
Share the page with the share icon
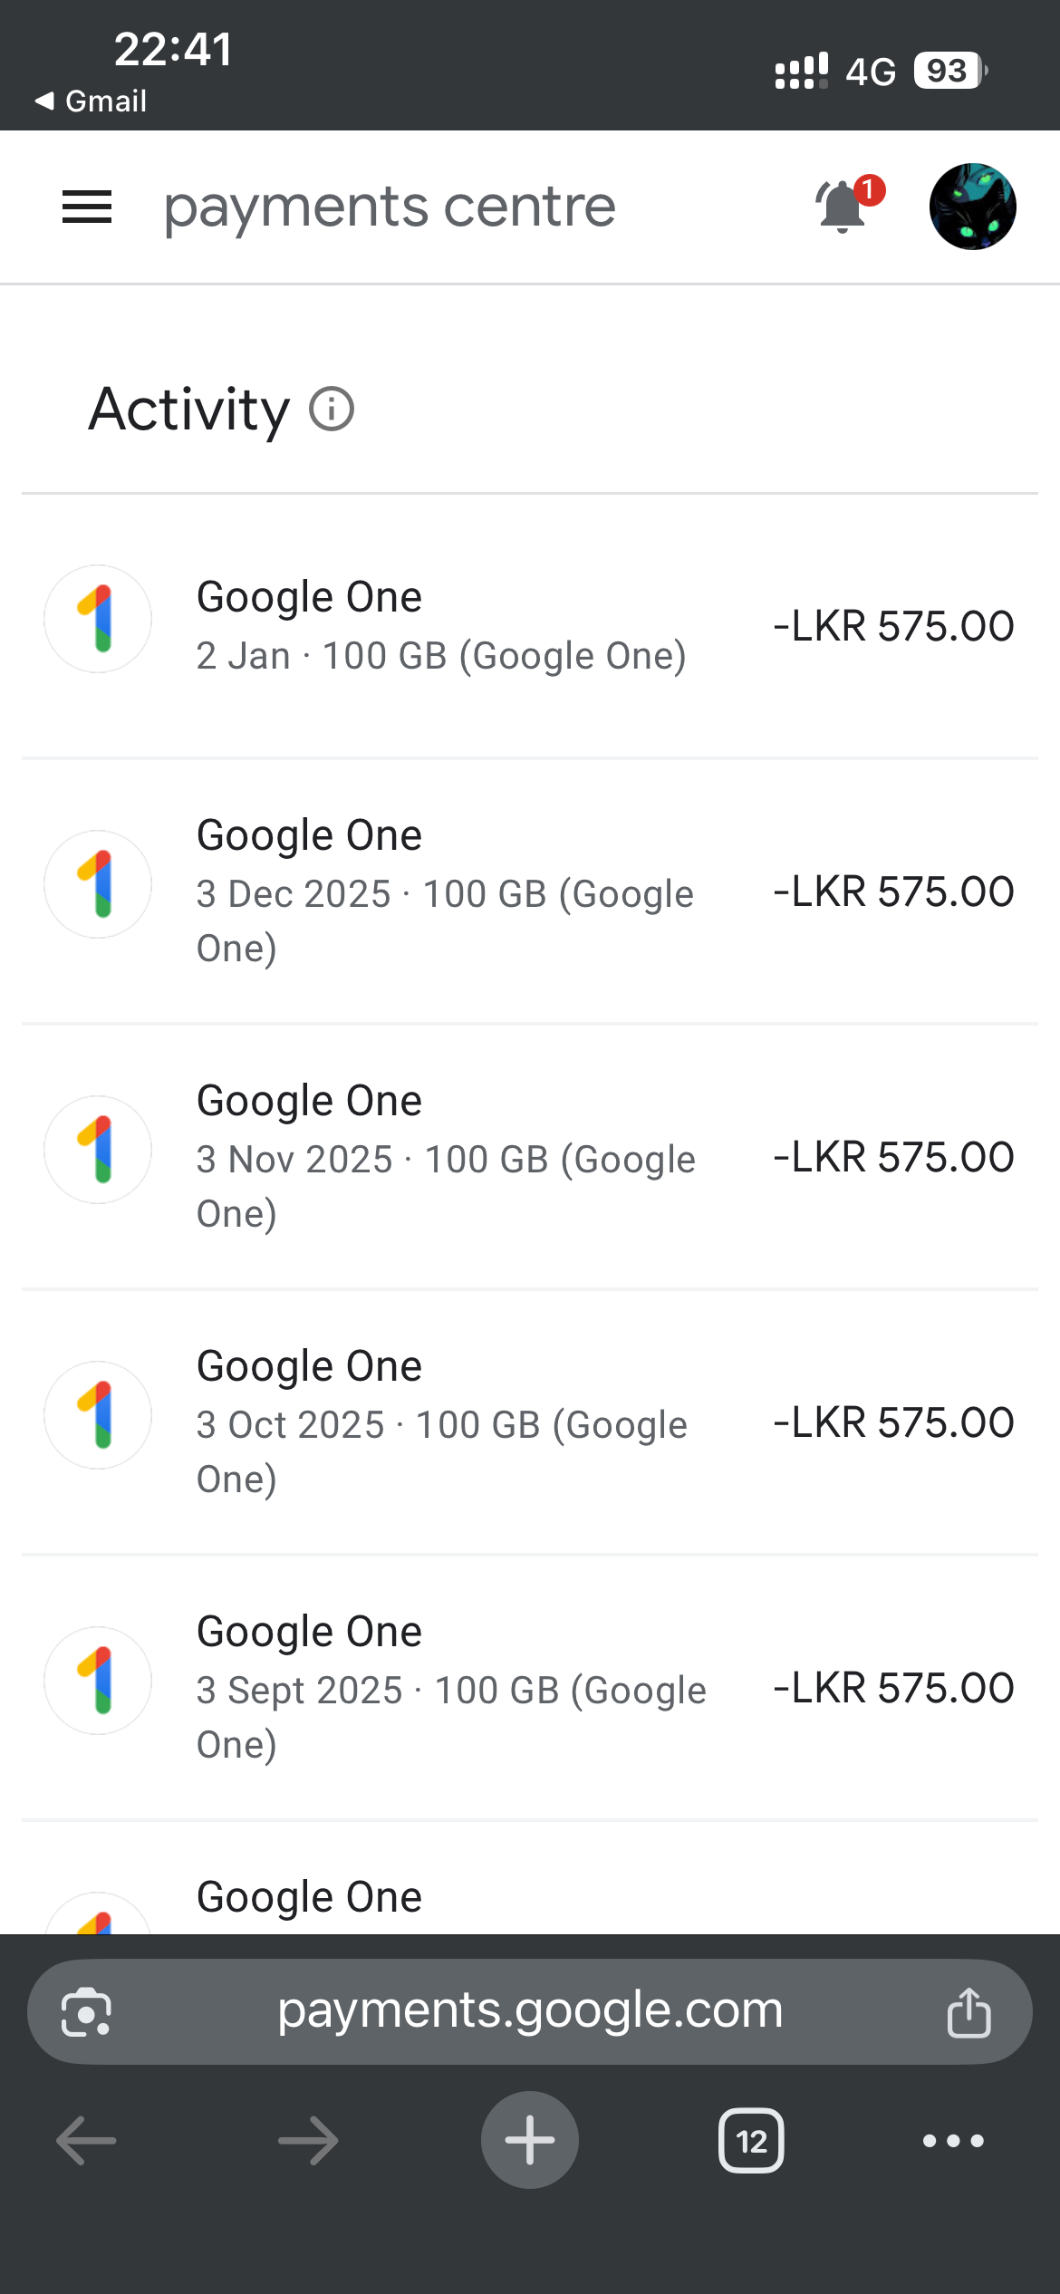(x=968, y=2012)
